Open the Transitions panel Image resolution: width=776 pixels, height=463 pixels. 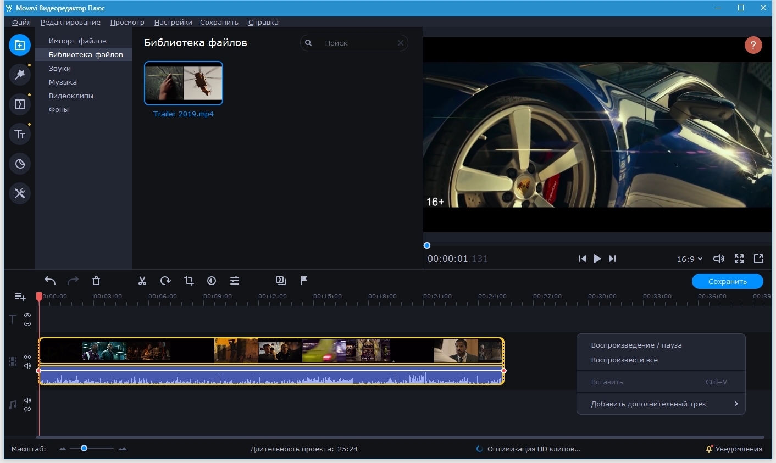(19, 104)
